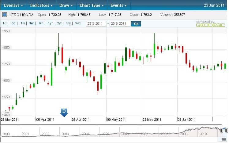Click the end date field 23-6-2011

[x=120, y=23]
